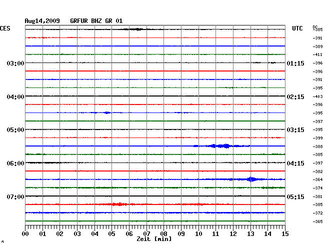Click the station title GRFUR BHZ GR 01
Screen dimensions: 325x247
[96, 21]
